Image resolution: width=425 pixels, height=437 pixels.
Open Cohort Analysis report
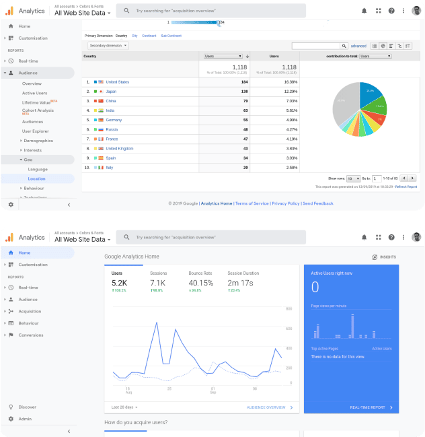pos(38,110)
